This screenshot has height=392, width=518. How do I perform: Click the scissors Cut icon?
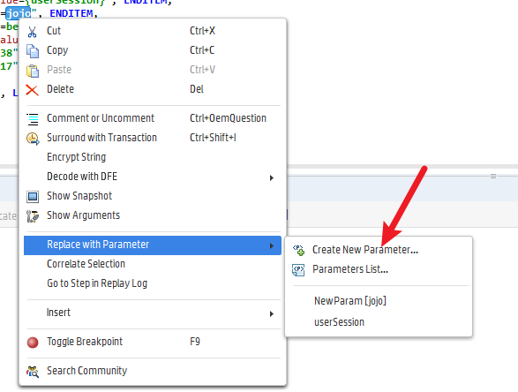tap(32, 32)
